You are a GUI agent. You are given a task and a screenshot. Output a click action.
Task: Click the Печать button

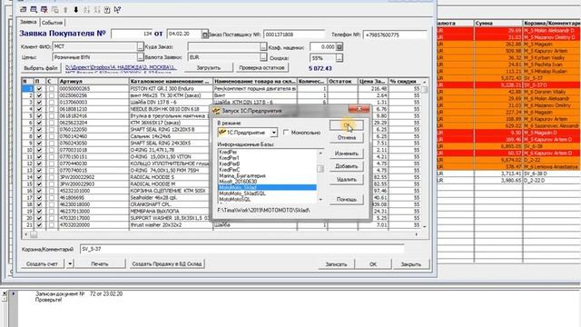tap(100, 264)
